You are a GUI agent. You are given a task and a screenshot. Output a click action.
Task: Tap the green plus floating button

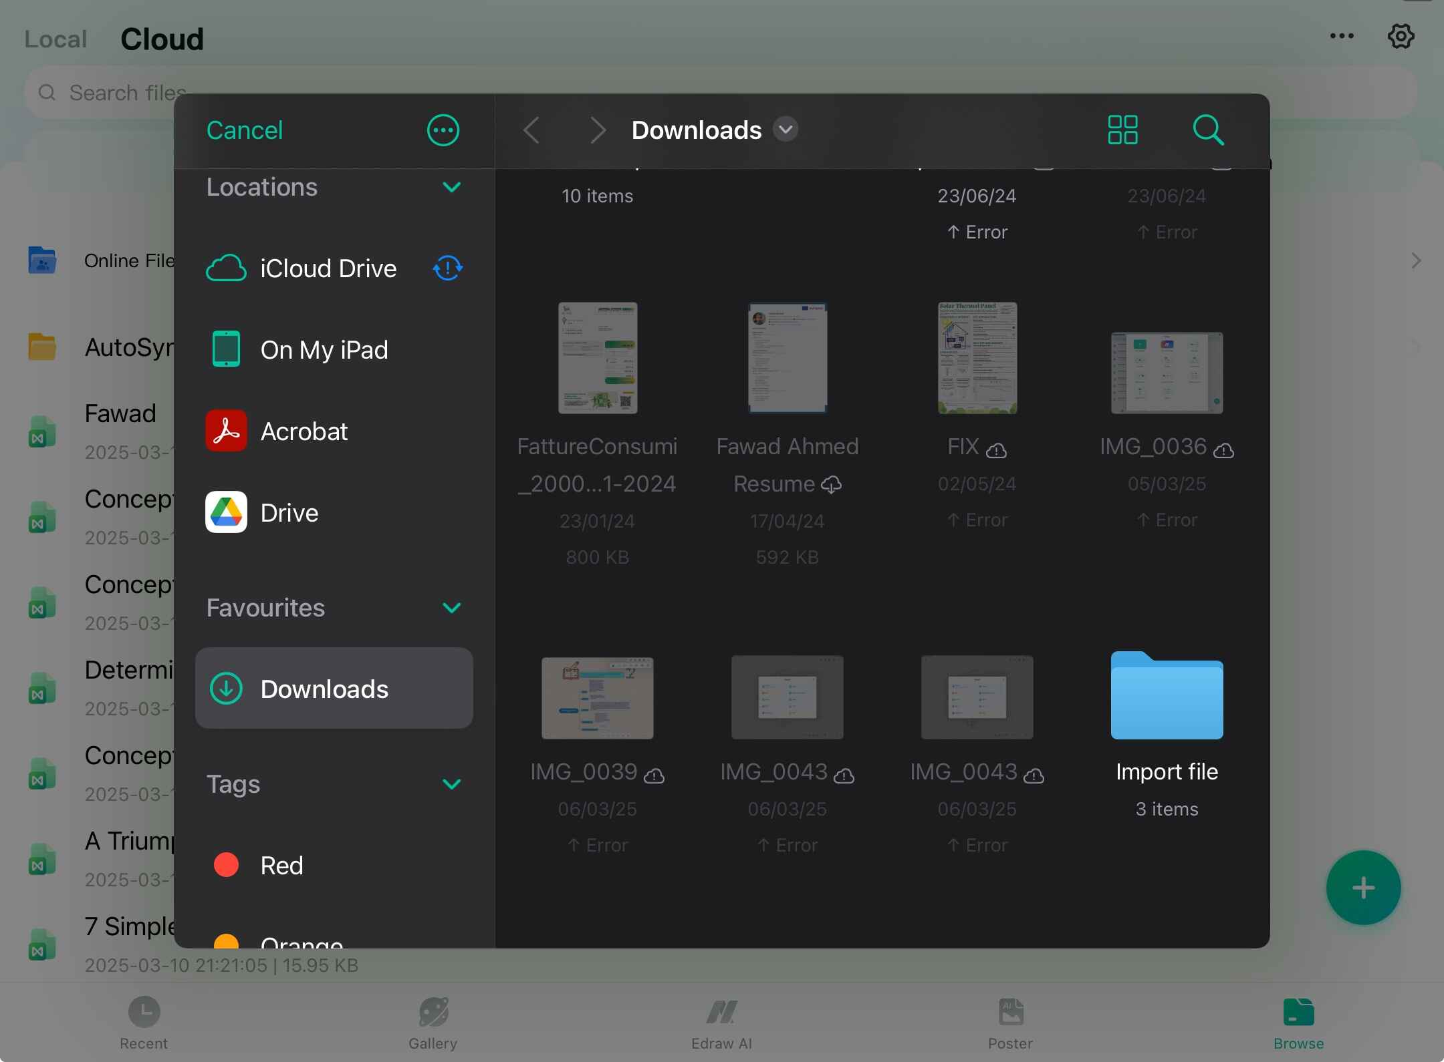[1363, 888]
